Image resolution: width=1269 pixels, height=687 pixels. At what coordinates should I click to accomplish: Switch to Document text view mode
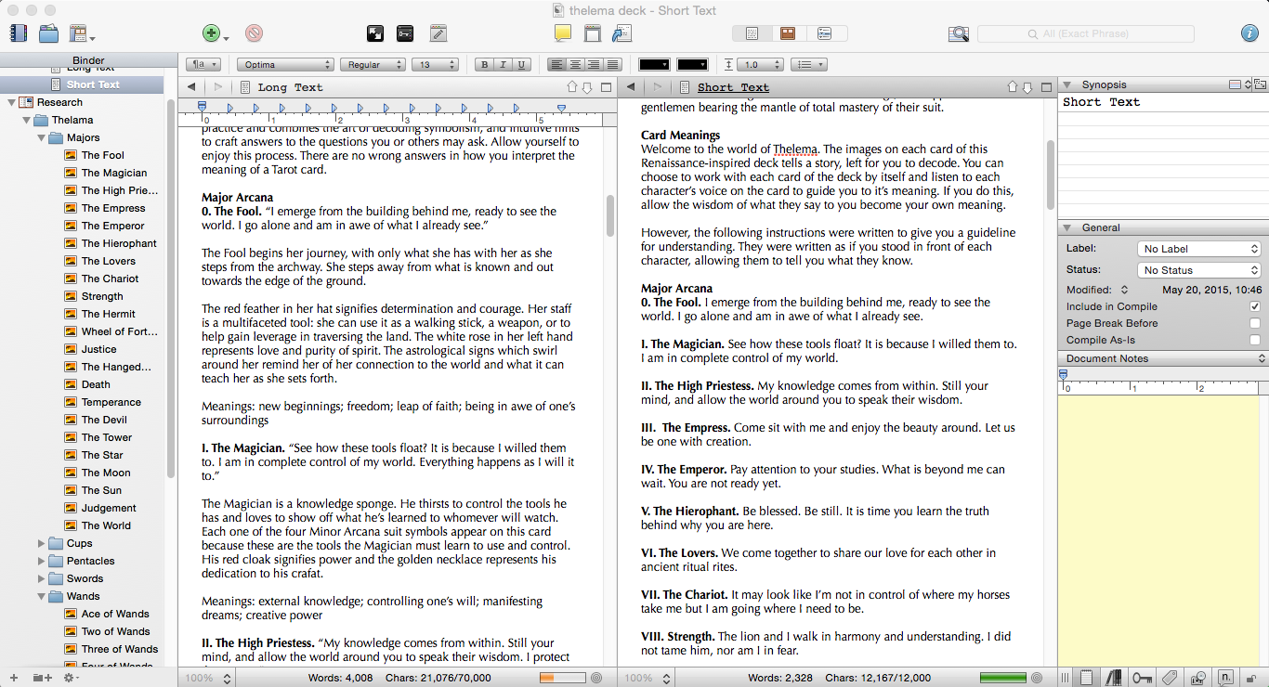(x=752, y=33)
